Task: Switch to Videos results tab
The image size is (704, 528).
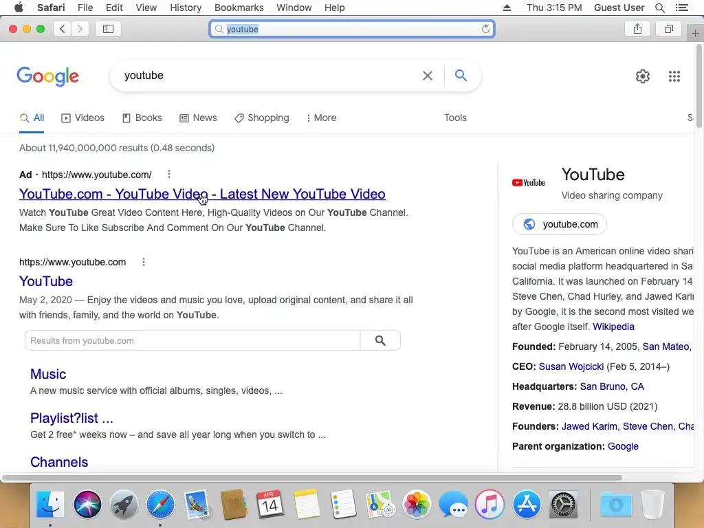Action: 83,118
